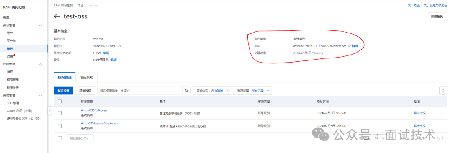Open 多账号身份权限 (云 SSO)
The image size is (450, 153).
pyautogui.click(x=23, y=118)
